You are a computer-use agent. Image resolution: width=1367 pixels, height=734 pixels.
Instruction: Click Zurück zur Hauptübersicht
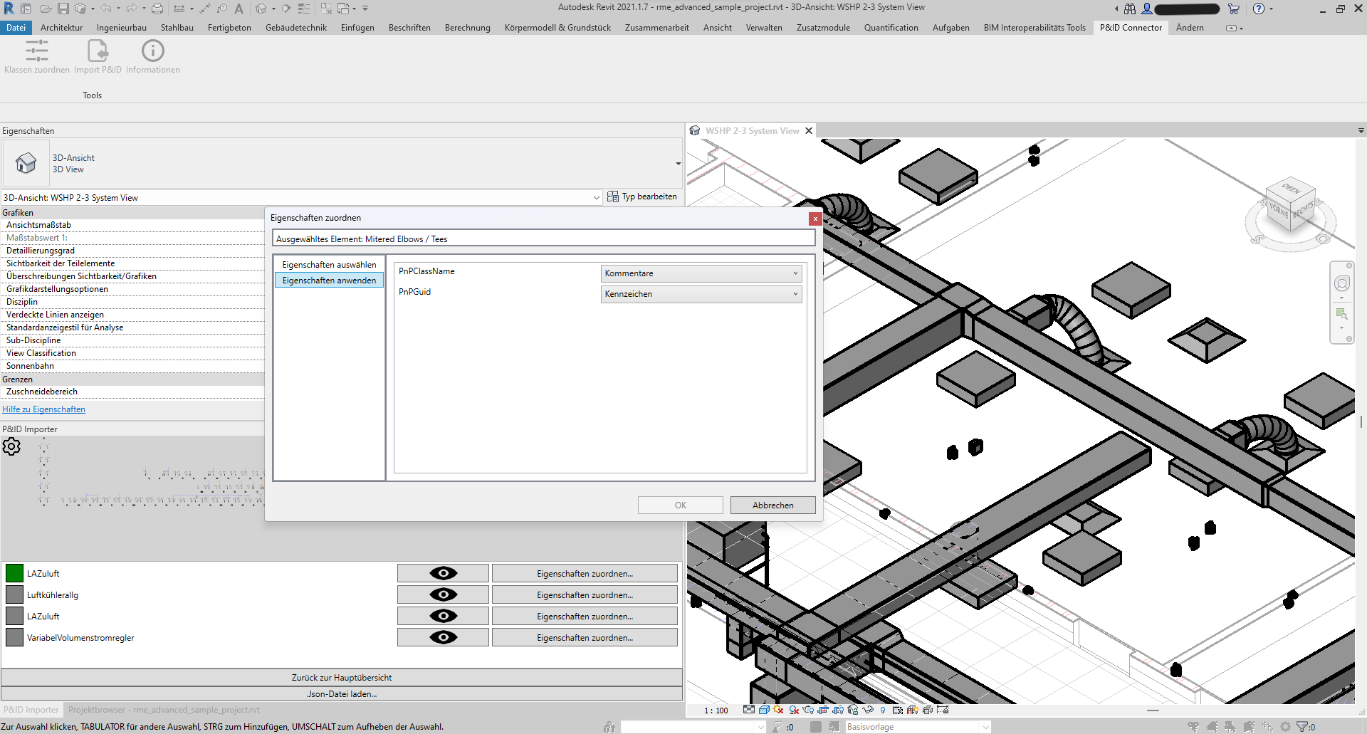click(x=342, y=677)
